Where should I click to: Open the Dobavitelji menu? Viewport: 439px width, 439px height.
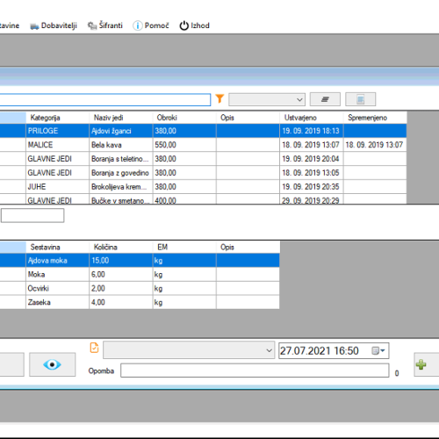pos(54,25)
